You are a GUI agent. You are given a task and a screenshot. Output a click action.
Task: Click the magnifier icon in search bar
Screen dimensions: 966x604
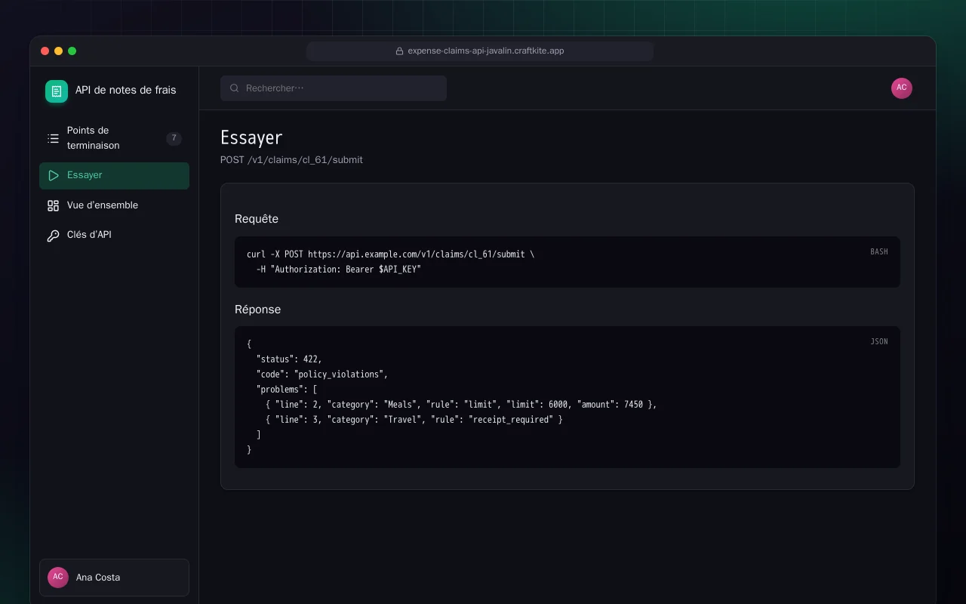click(x=235, y=88)
